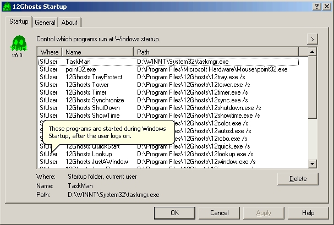Open the About tab
334x225 pixels.
69,23
